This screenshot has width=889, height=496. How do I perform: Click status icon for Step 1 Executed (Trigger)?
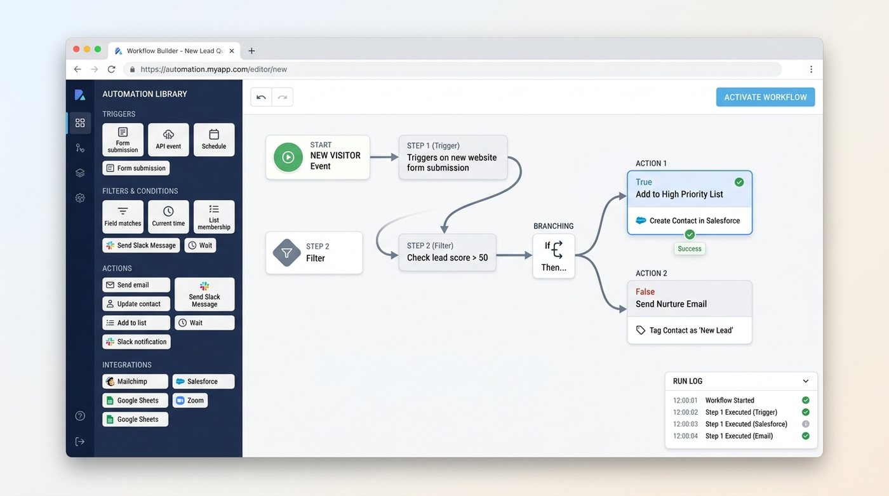point(806,412)
